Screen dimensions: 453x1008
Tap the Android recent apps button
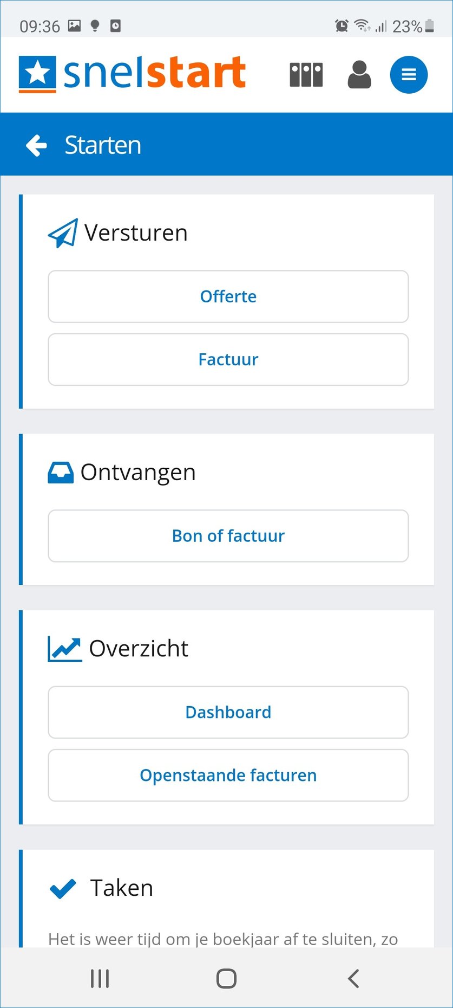pos(100,978)
